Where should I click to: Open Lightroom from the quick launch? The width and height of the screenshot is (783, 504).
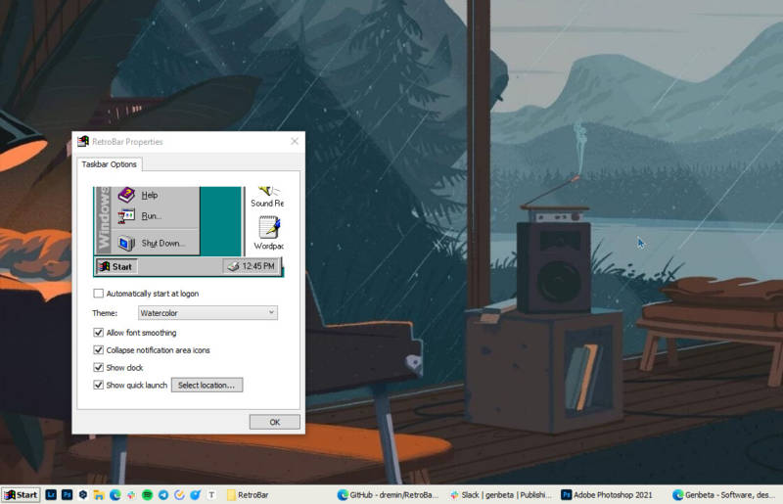click(51, 494)
